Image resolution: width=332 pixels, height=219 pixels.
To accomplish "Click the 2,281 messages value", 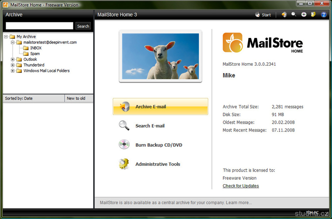I will (287, 107).
